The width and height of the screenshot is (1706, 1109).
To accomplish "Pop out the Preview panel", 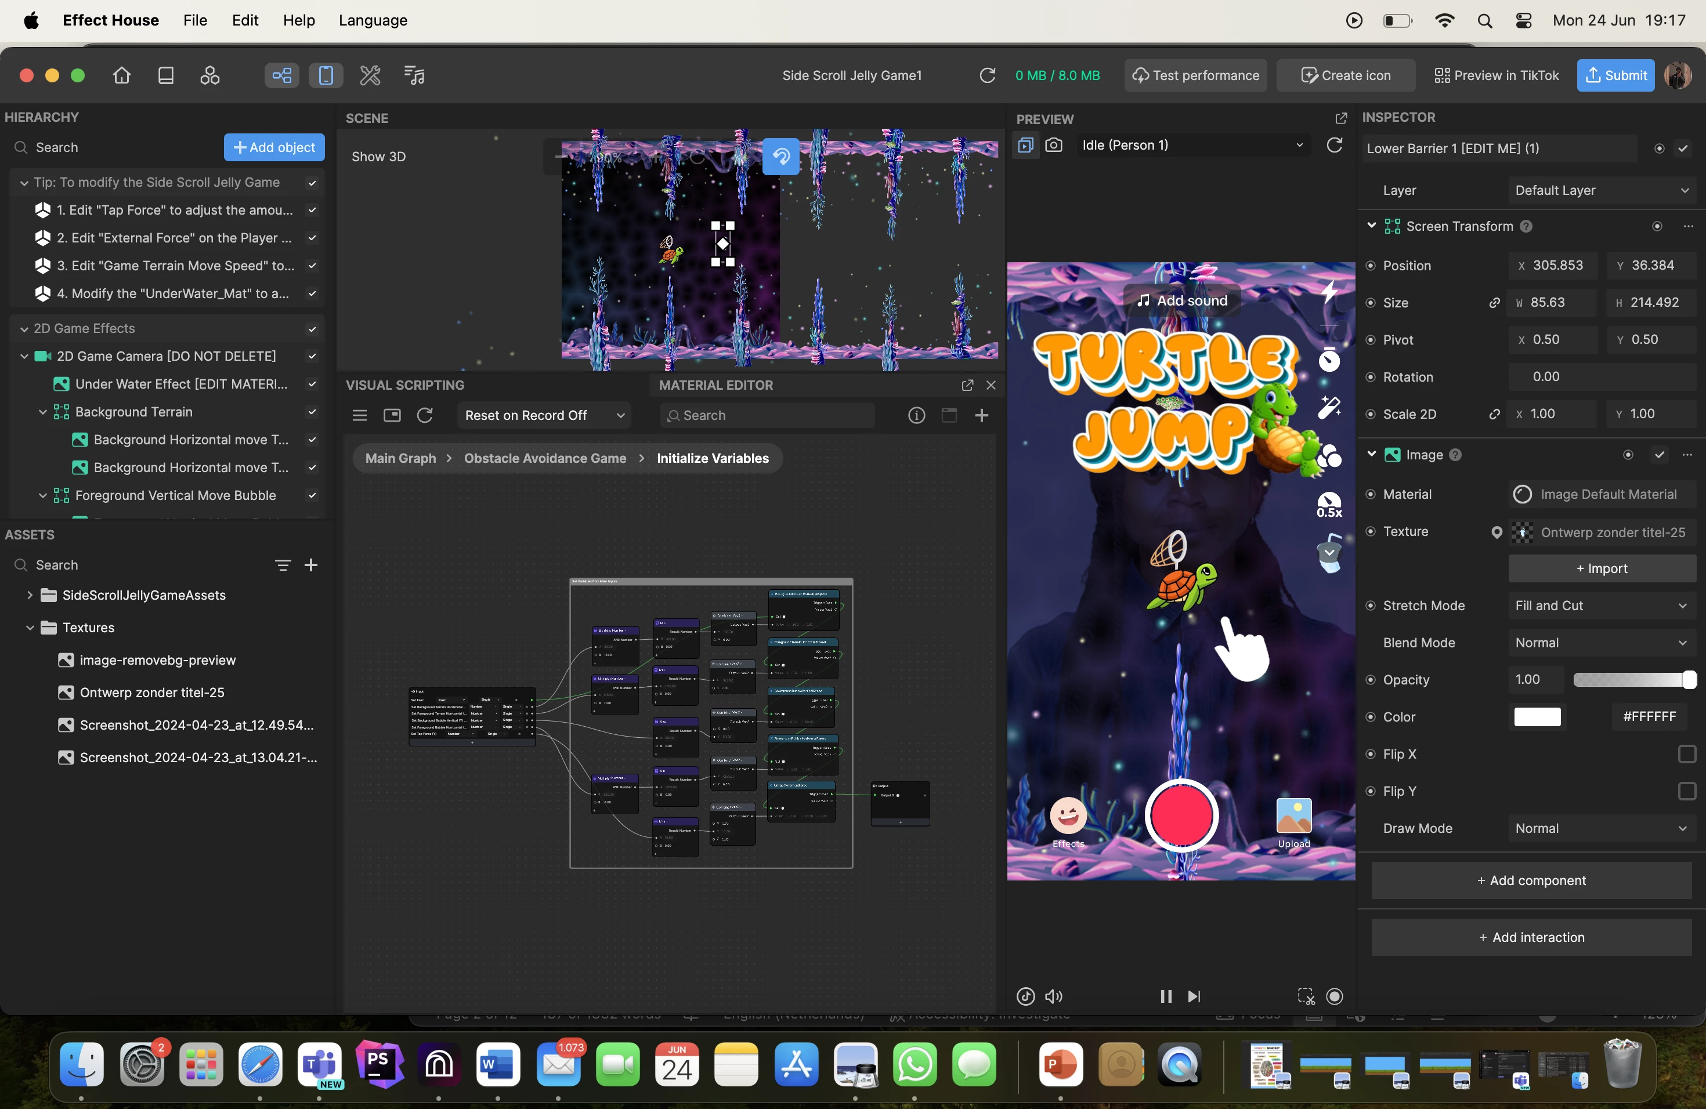I will tap(1340, 118).
